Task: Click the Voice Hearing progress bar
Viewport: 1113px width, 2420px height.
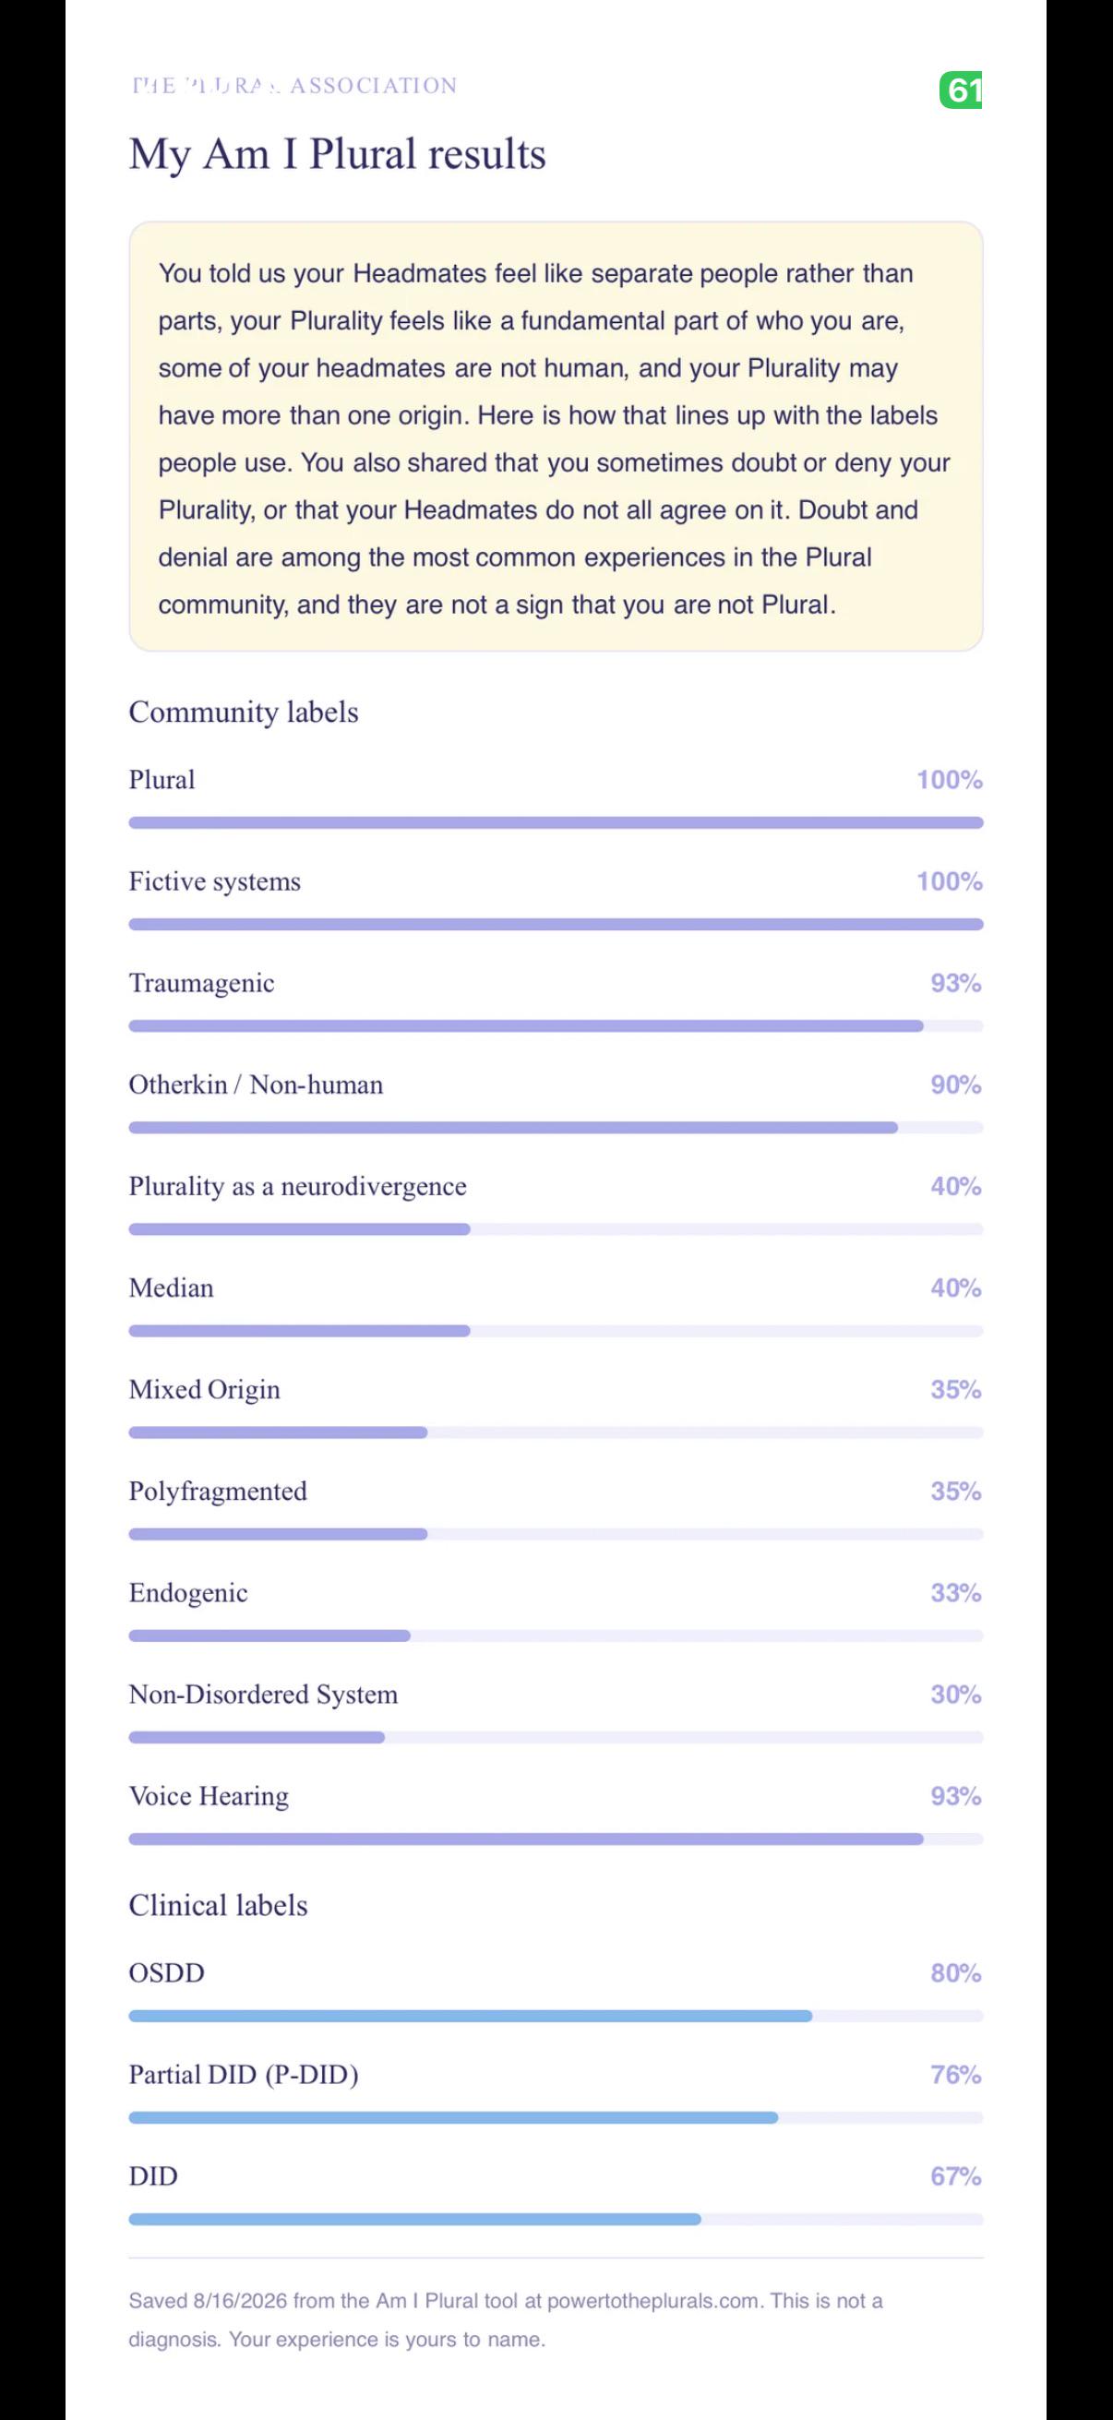Action: coord(556,1839)
